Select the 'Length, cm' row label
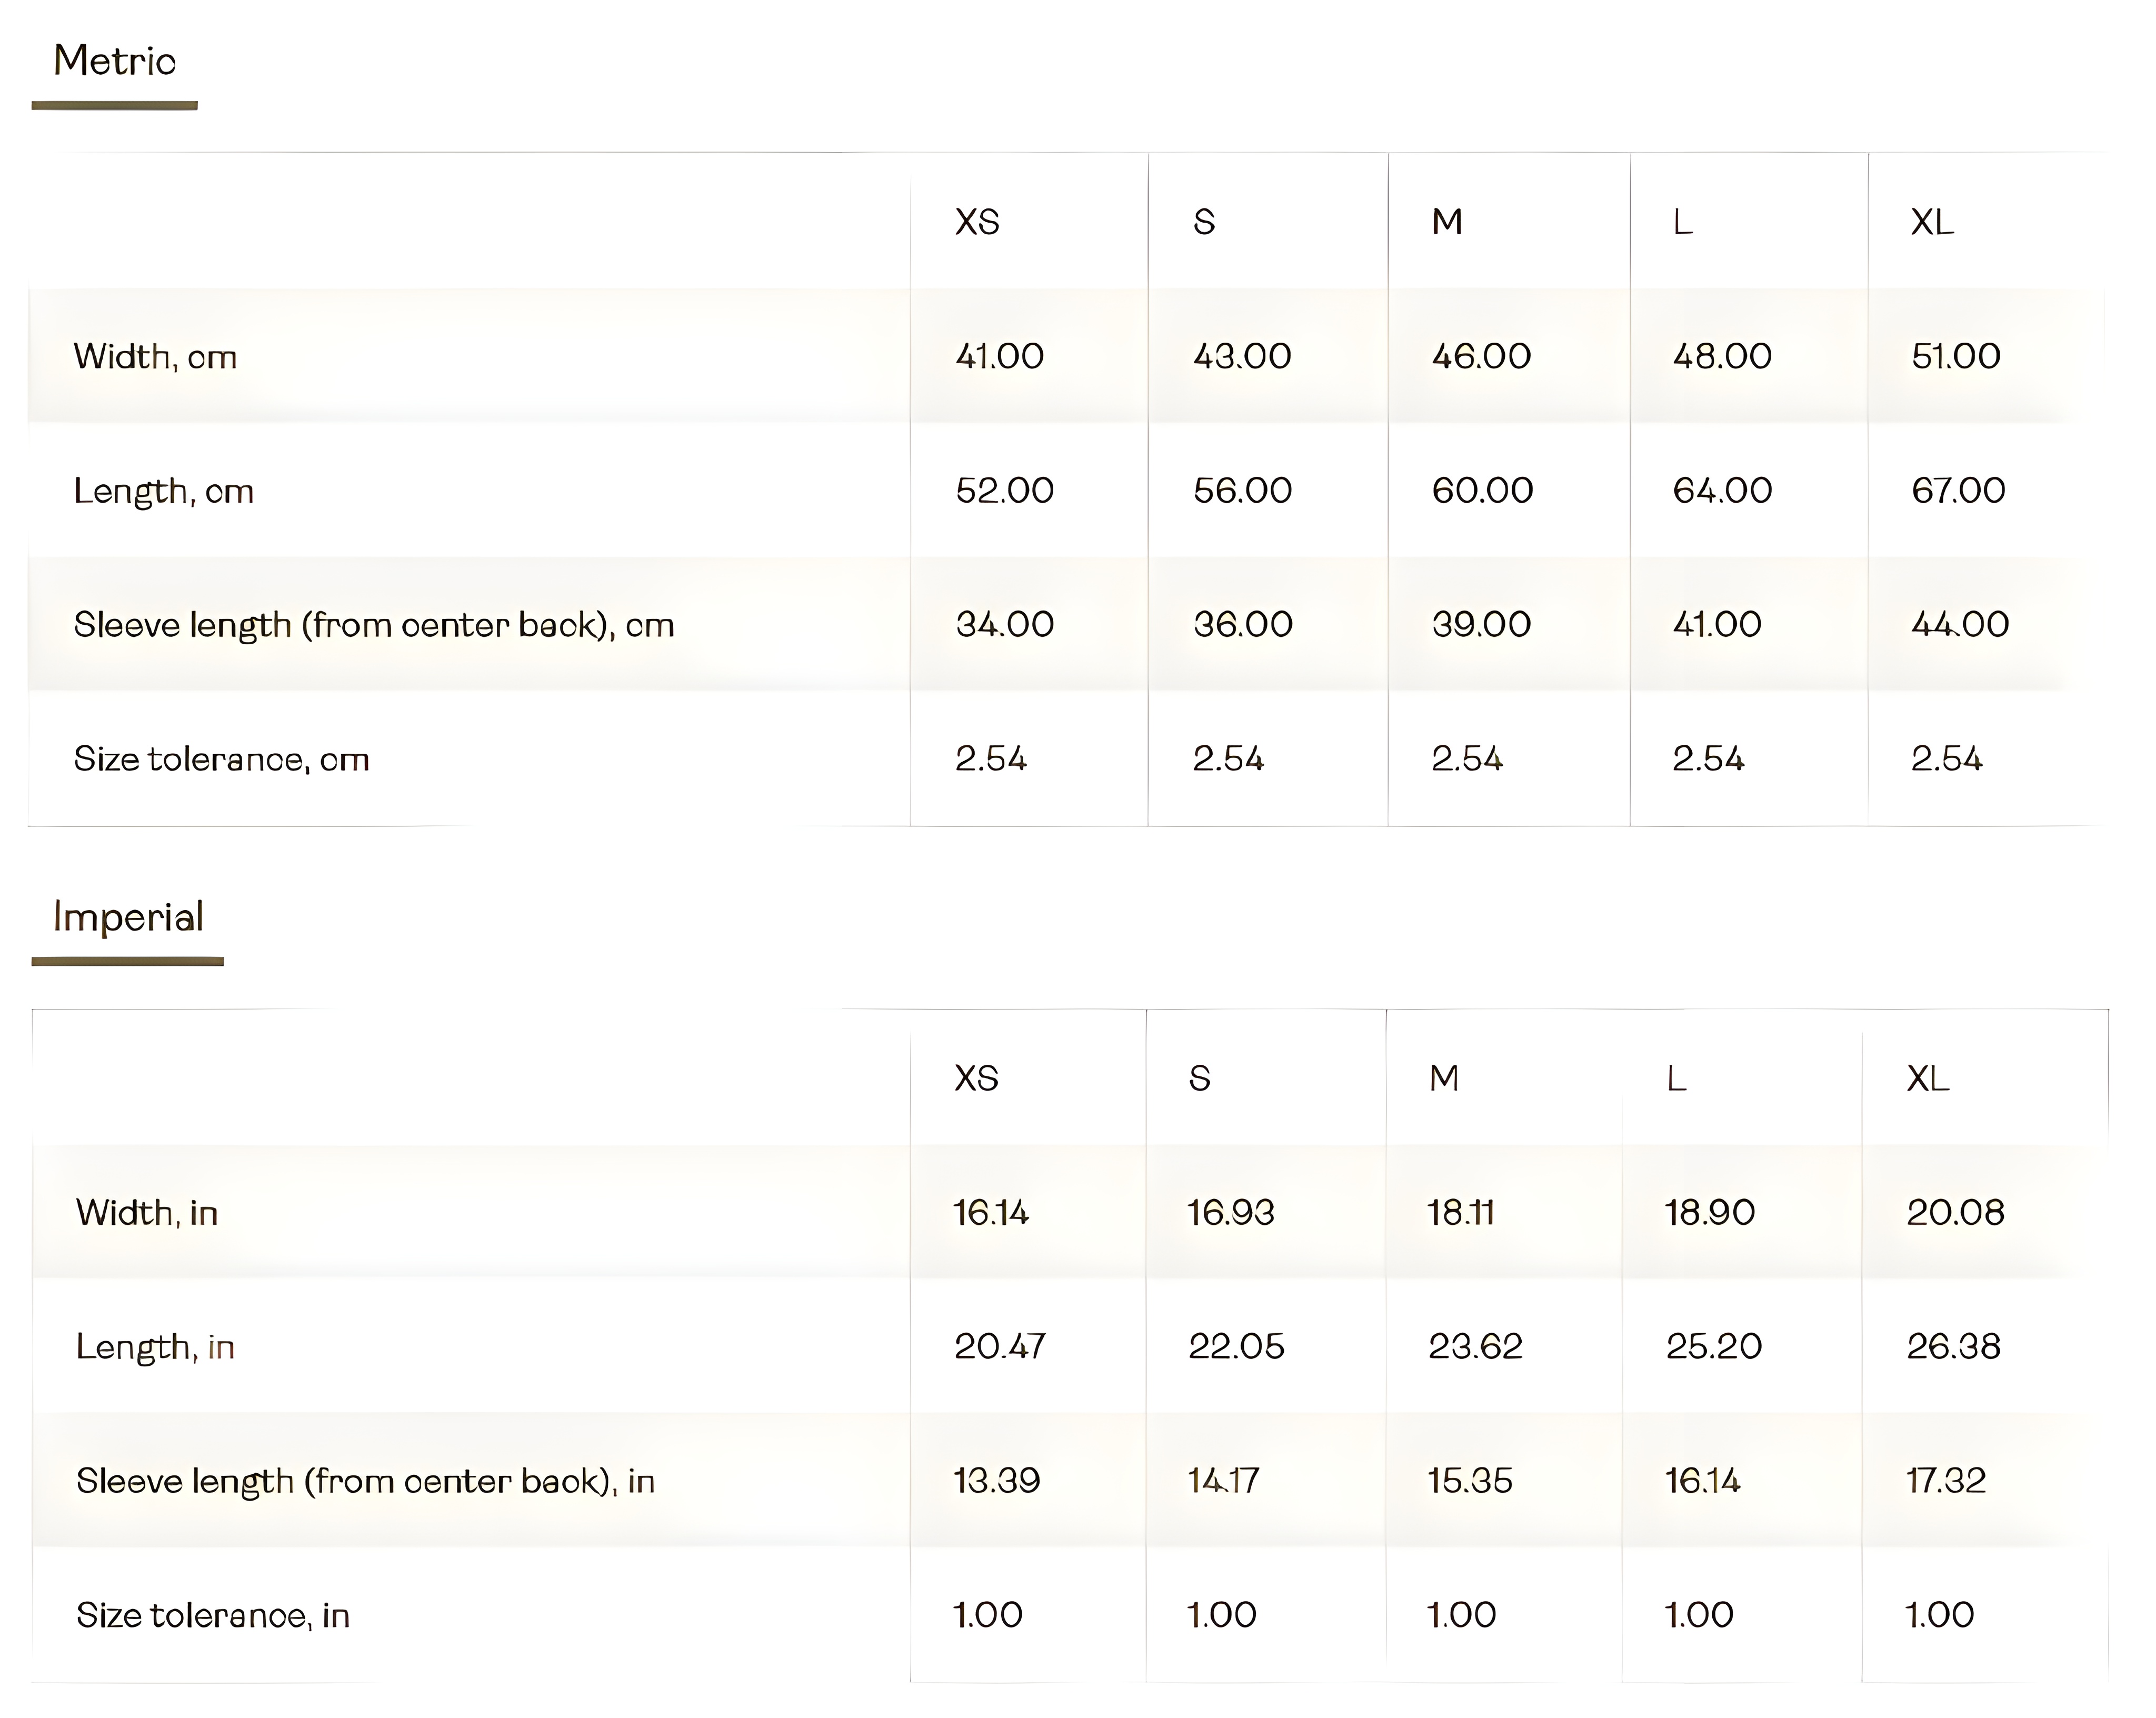 pyautogui.click(x=164, y=491)
